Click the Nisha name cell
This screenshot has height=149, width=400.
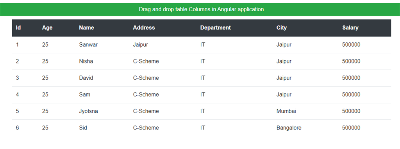86,61
